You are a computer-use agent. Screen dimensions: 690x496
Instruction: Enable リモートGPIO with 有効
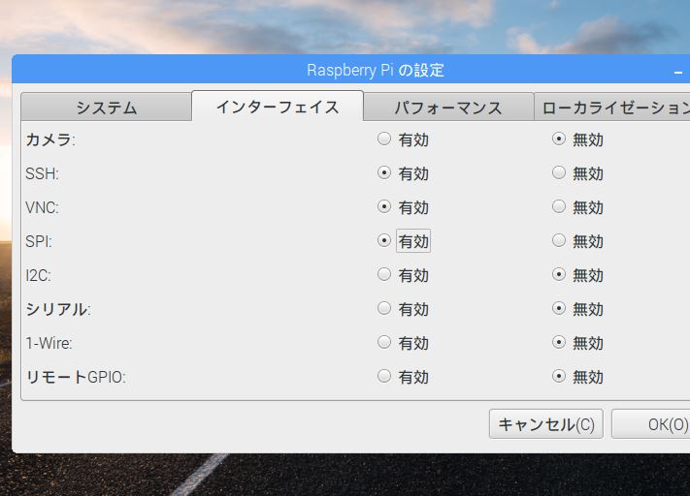click(384, 377)
